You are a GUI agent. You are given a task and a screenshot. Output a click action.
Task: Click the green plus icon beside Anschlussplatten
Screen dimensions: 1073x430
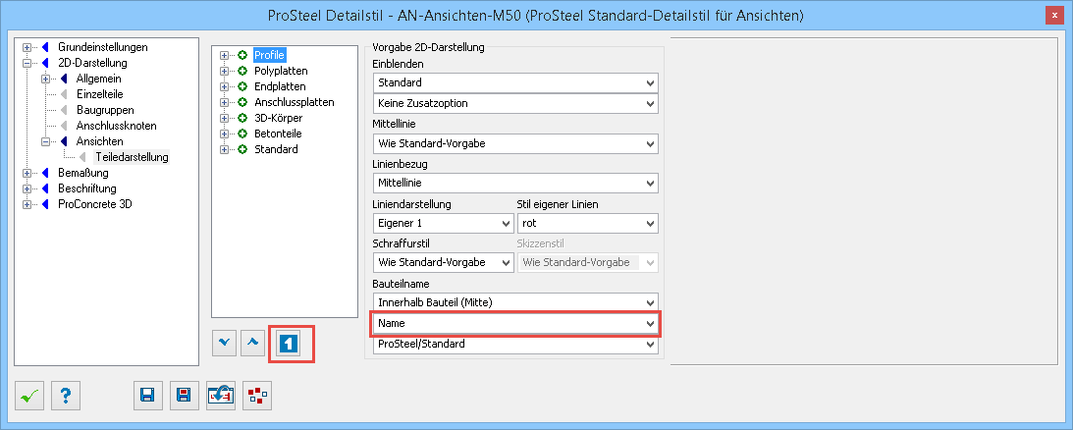pyautogui.click(x=242, y=102)
